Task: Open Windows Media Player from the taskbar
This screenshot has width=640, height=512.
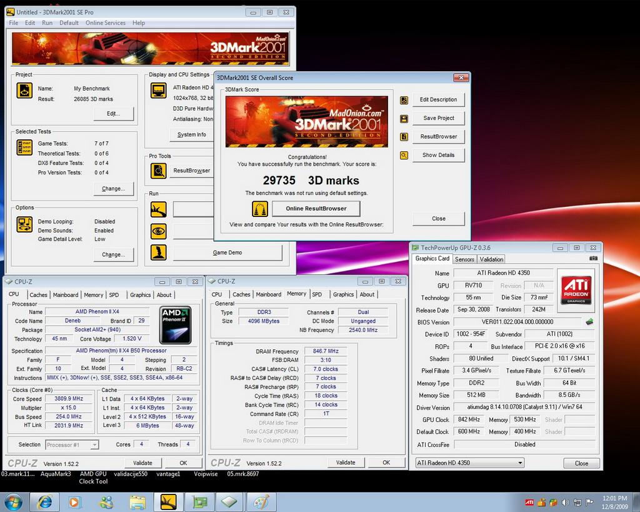Action: click(x=74, y=502)
